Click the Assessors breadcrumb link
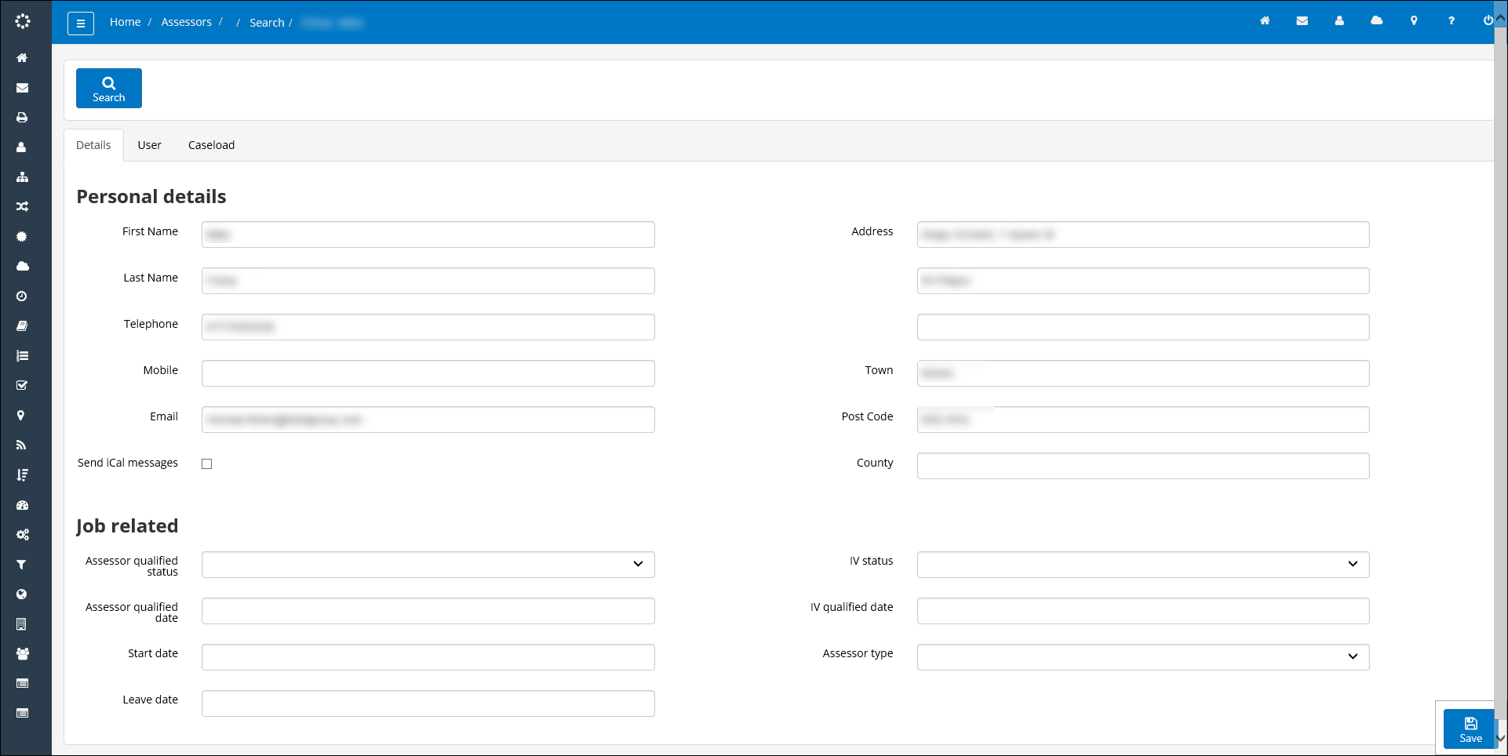This screenshot has height=756, width=1508. coord(186,21)
